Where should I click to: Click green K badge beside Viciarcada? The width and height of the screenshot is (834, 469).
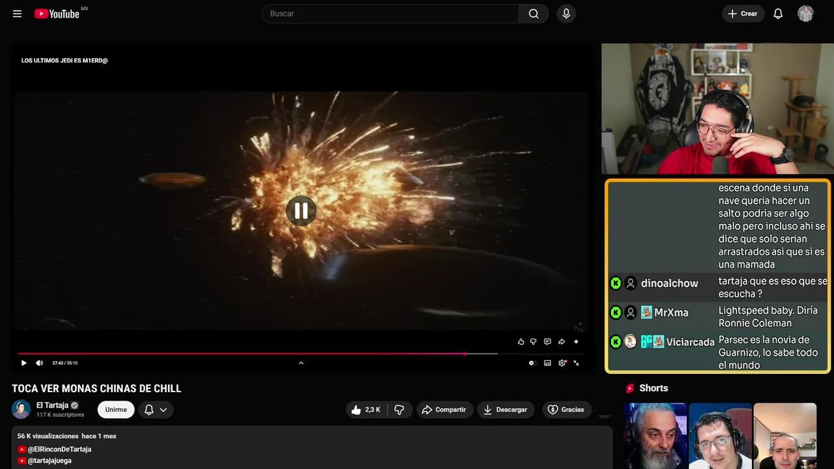coord(616,341)
